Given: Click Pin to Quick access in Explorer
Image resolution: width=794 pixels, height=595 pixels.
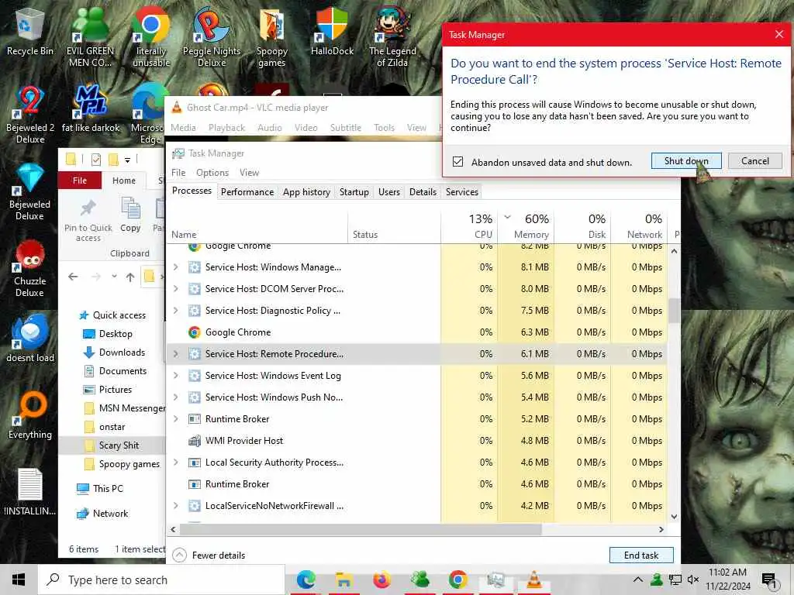Looking at the screenshot, I should pyautogui.click(x=88, y=219).
